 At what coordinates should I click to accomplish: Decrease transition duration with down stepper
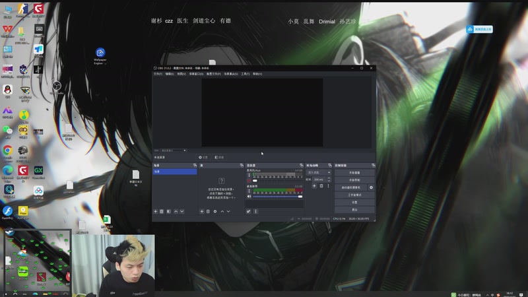(329, 181)
